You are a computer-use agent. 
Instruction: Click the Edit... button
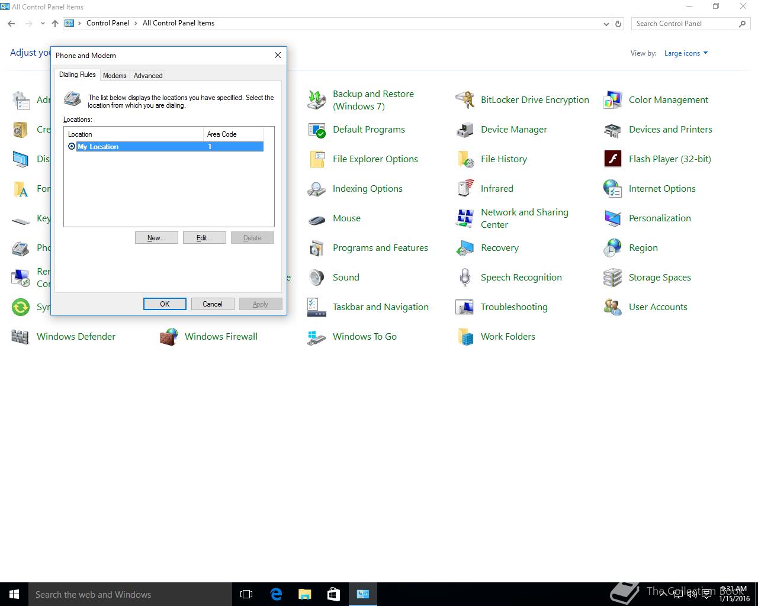click(204, 238)
